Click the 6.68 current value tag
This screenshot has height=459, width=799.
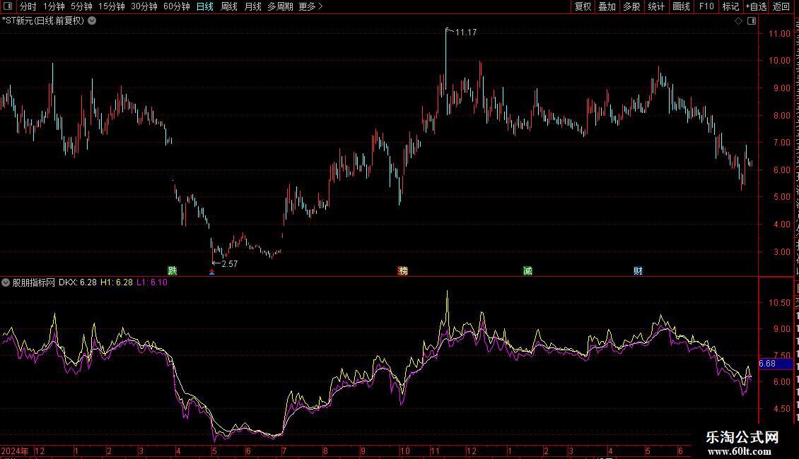coord(776,364)
